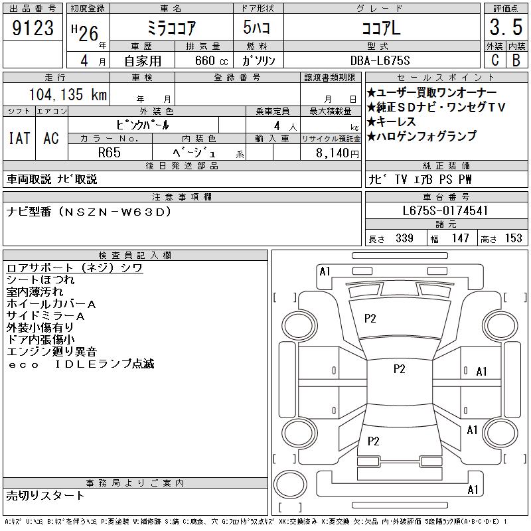The image size is (531, 531).
Task: Click inspector note 室内薄汚れ
Action: [35, 291]
